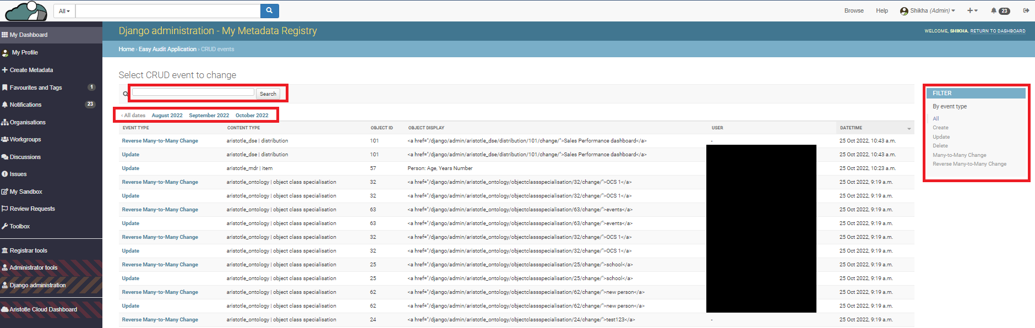Open the notifications bell icon

(x=994, y=10)
